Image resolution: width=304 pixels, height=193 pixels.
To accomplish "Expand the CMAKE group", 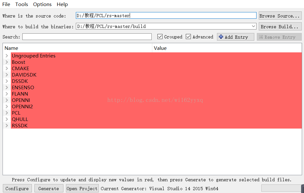I will tap(7, 68).
